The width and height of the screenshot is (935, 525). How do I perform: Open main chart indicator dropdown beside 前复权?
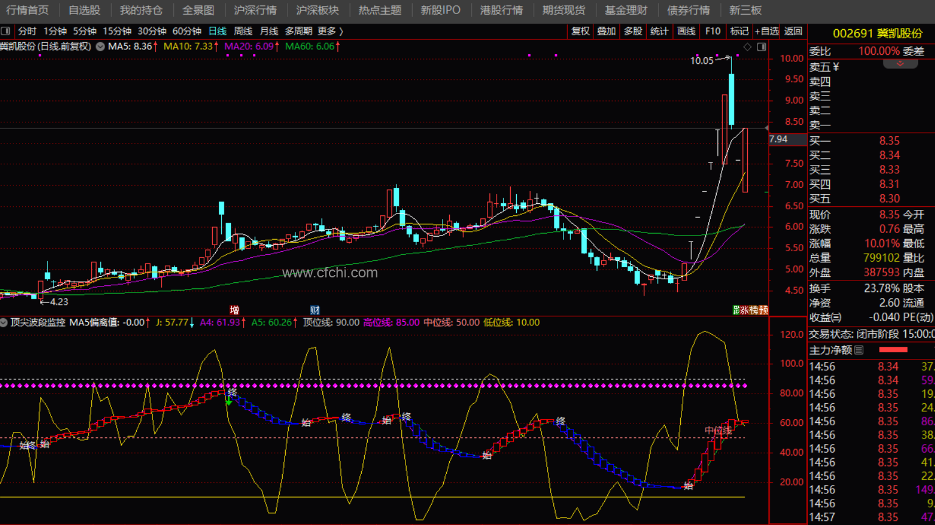(100, 47)
